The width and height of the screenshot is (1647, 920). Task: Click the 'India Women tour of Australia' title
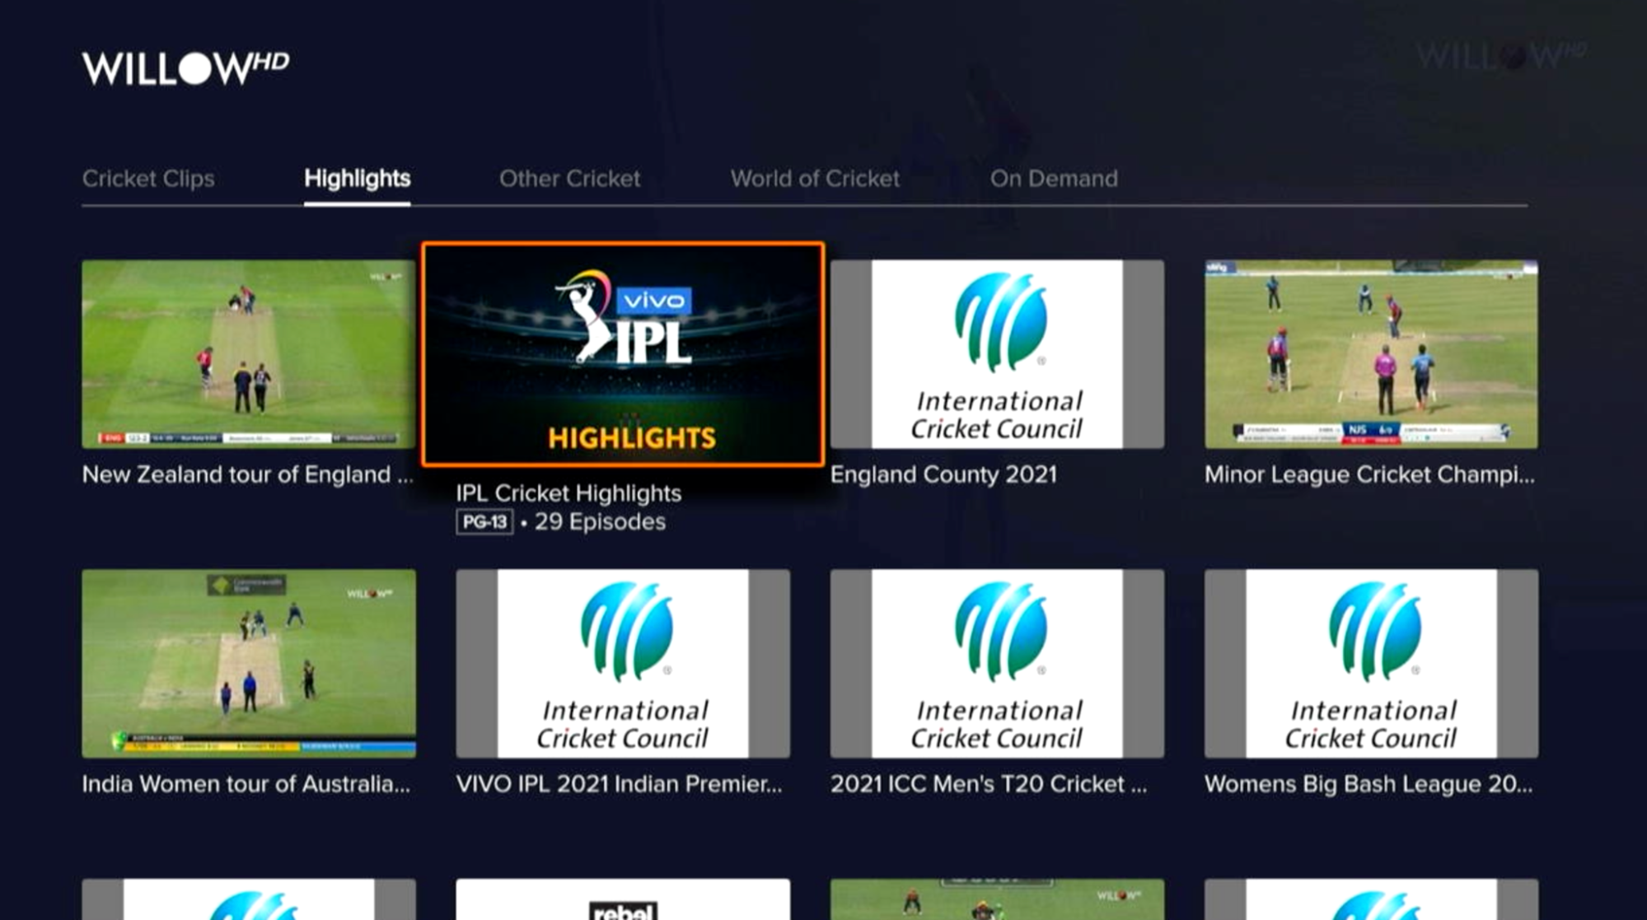point(246,784)
